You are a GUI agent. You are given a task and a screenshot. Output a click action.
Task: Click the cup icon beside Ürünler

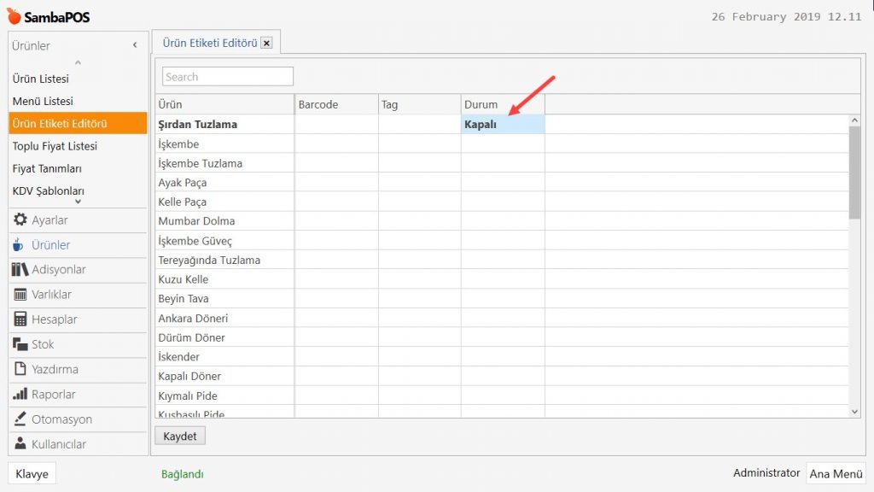tap(20, 245)
